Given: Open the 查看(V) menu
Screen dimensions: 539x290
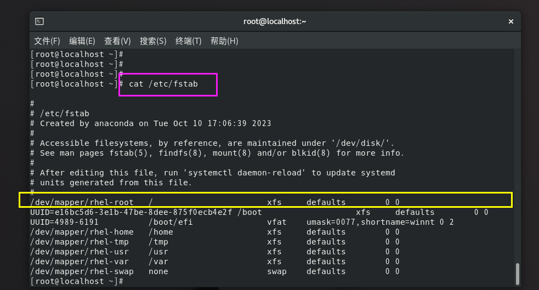Looking at the screenshot, I should coord(117,41).
